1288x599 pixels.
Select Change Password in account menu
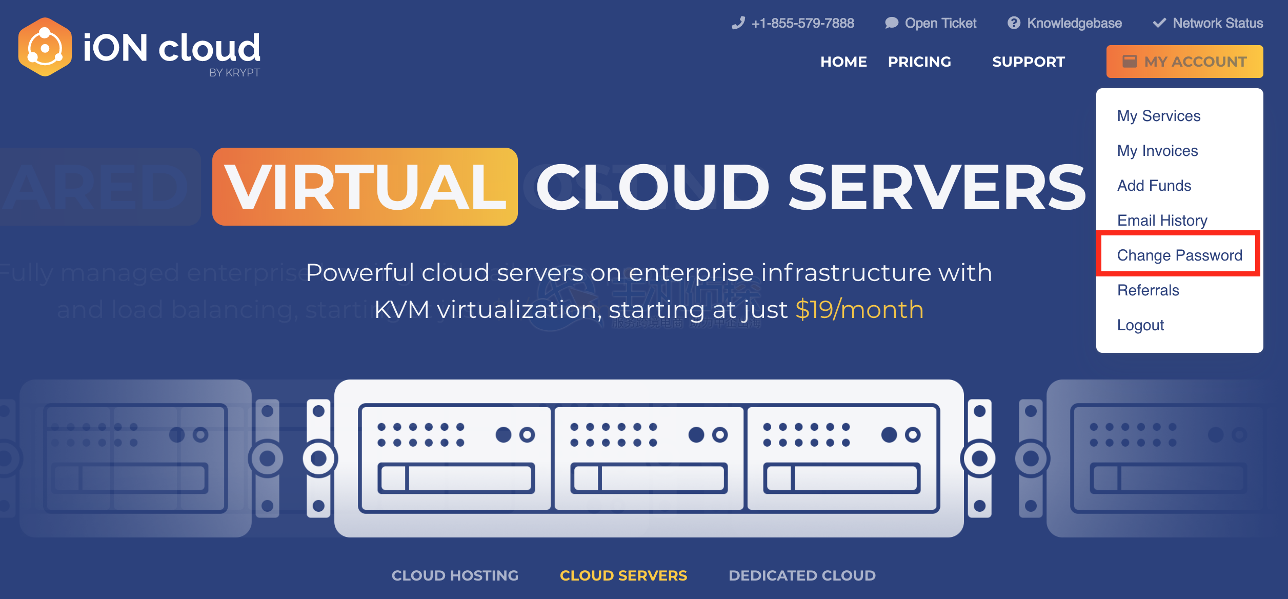click(x=1179, y=255)
